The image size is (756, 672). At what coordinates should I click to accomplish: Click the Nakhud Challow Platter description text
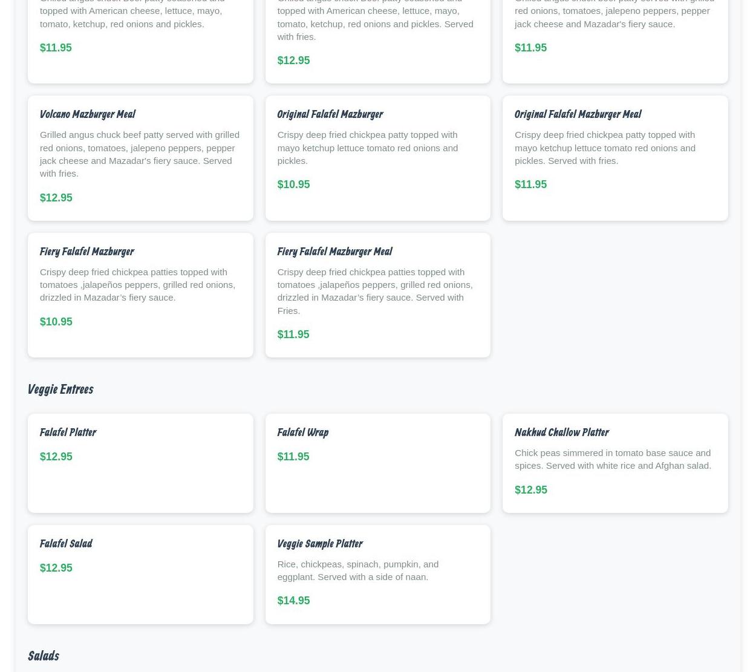pyautogui.click(x=612, y=459)
